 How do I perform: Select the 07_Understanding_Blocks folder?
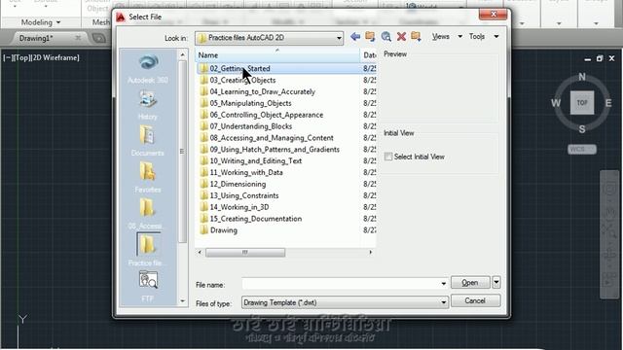coord(251,126)
